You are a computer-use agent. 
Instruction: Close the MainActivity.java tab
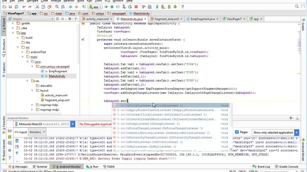[145, 19]
